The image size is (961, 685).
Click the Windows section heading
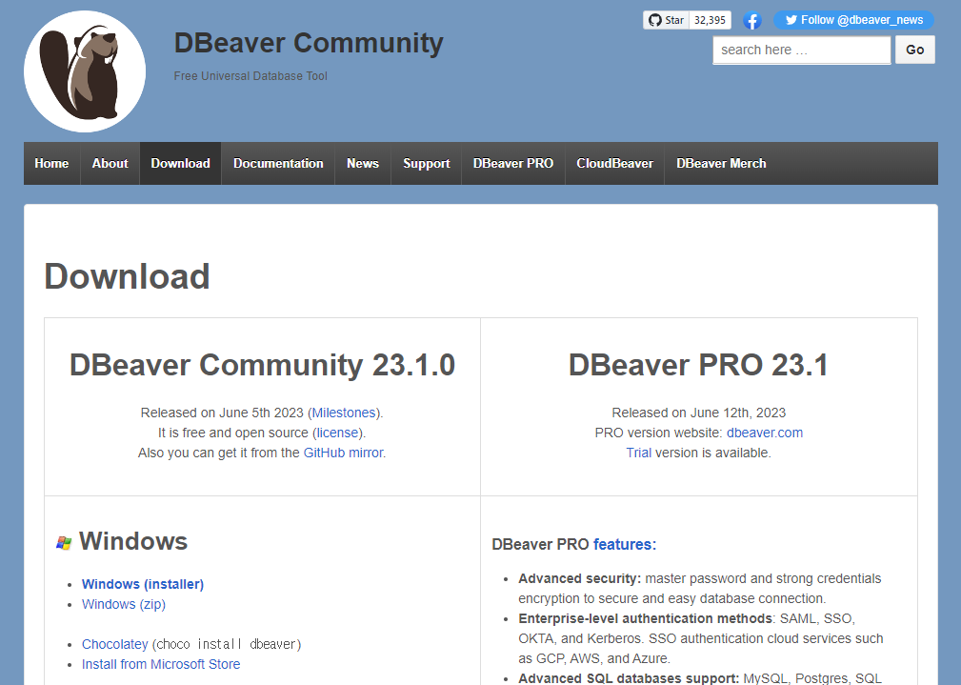point(133,541)
